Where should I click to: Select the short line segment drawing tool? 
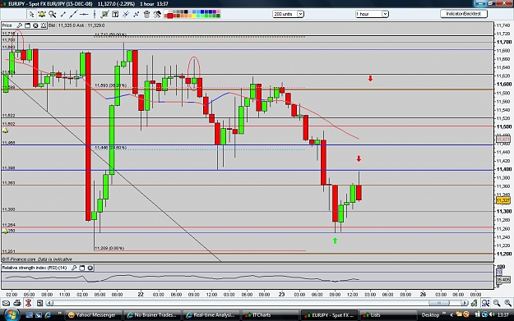(x=63, y=14)
